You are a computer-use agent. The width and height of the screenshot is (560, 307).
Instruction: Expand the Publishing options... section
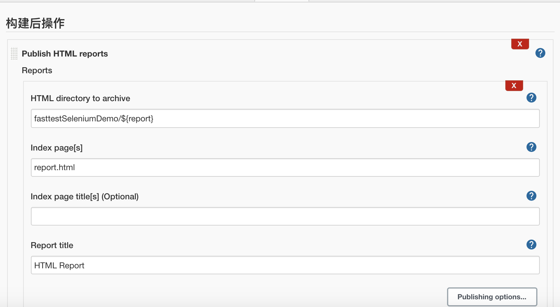click(492, 297)
